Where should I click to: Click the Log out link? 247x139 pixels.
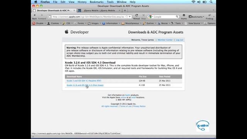[x=179, y=40]
